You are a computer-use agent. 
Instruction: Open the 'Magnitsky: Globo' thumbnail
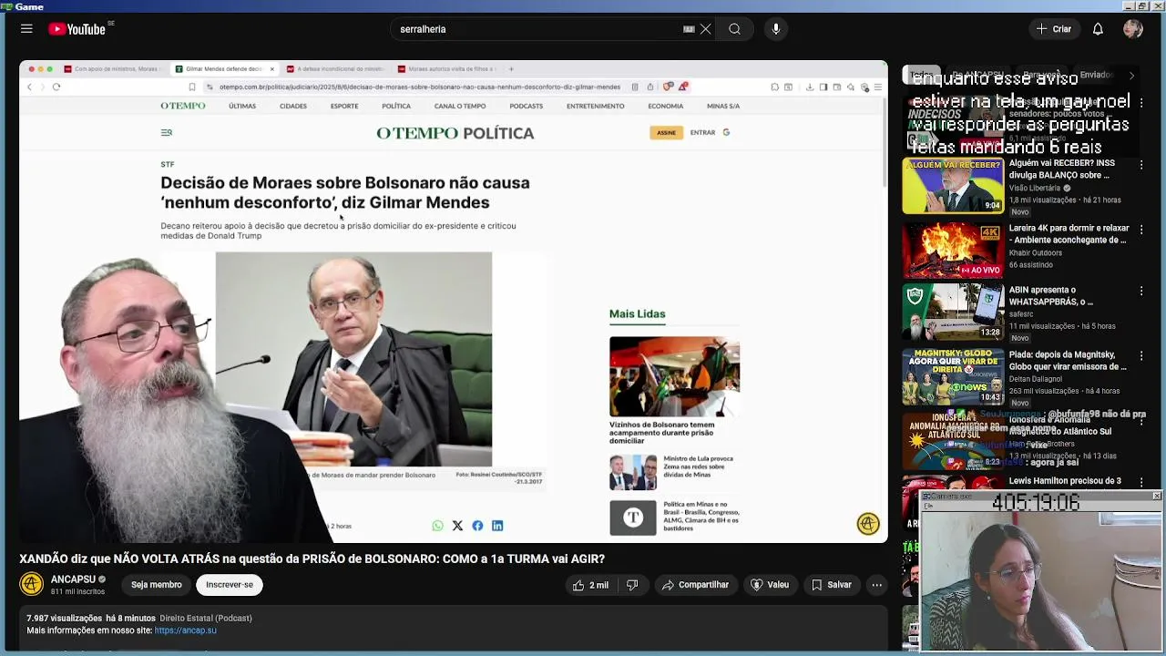953,377
